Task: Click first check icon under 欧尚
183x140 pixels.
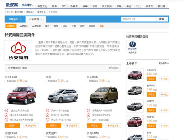Action: [x=47, y=110]
